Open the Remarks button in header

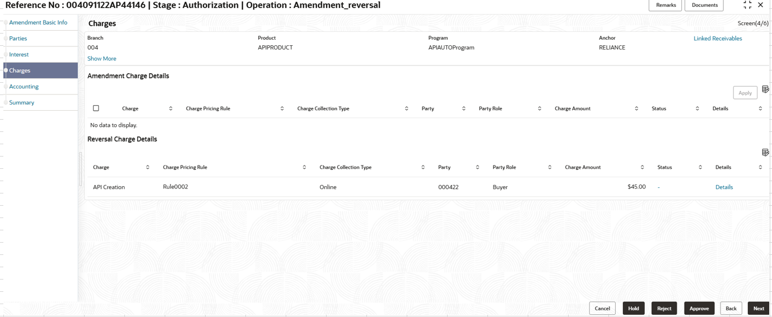665,5
